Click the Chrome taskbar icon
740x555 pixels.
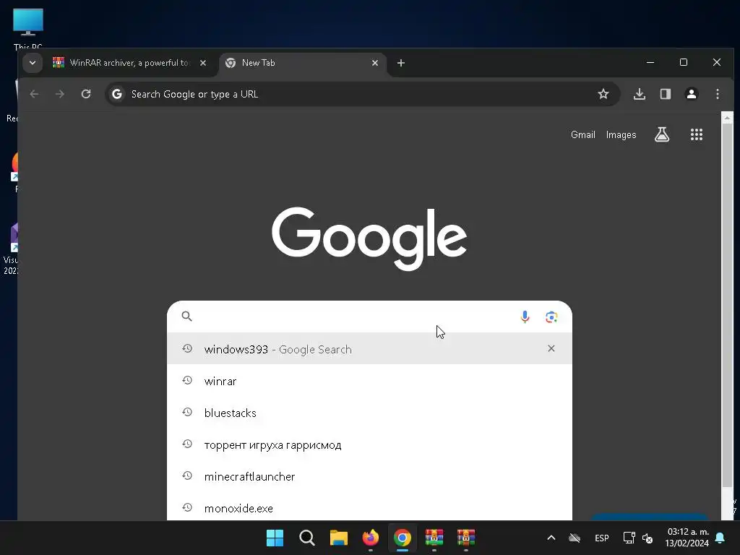pyautogui.click(x=402, y=538)
